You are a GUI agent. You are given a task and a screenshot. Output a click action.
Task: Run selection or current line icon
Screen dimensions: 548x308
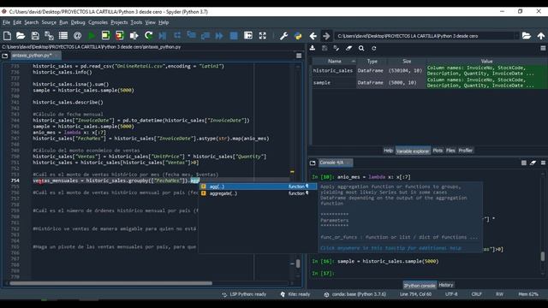pos(134,36)
